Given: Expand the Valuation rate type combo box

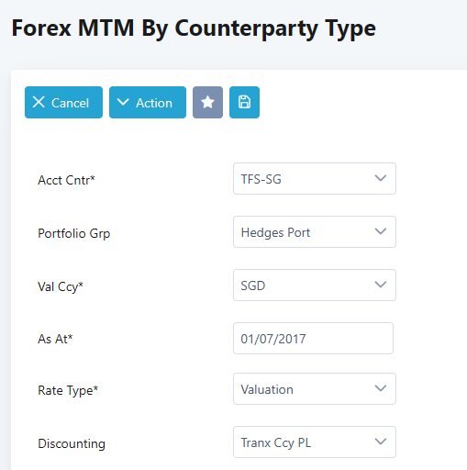Looking at the screenshot, I should click(315, 389).
